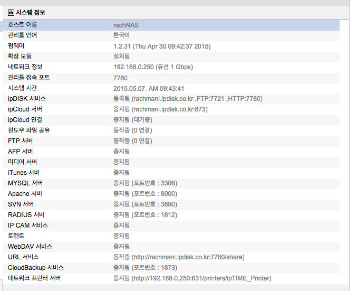Select the 중지됨 status for 토렌트

tap(121, 236)
